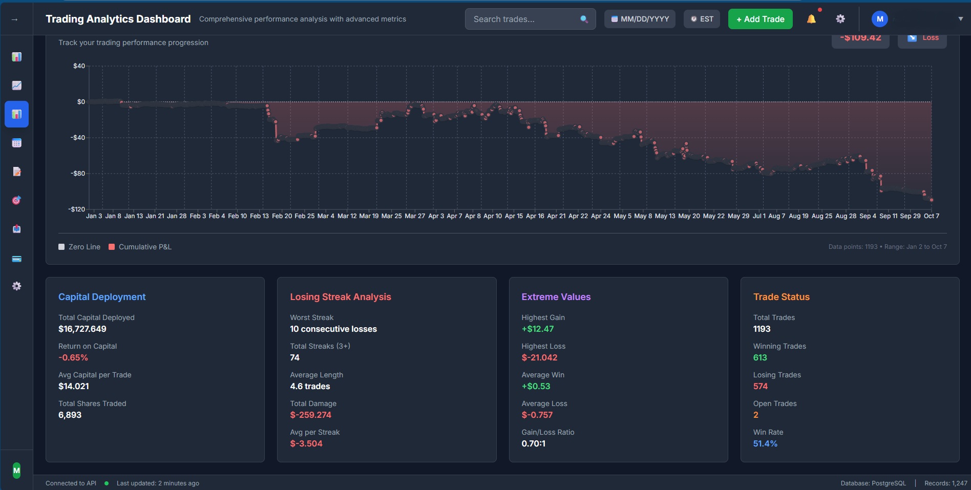Select the document notes icon in sidebar
The width and height of the screenshot is (971, 490).
coord(17,172)
